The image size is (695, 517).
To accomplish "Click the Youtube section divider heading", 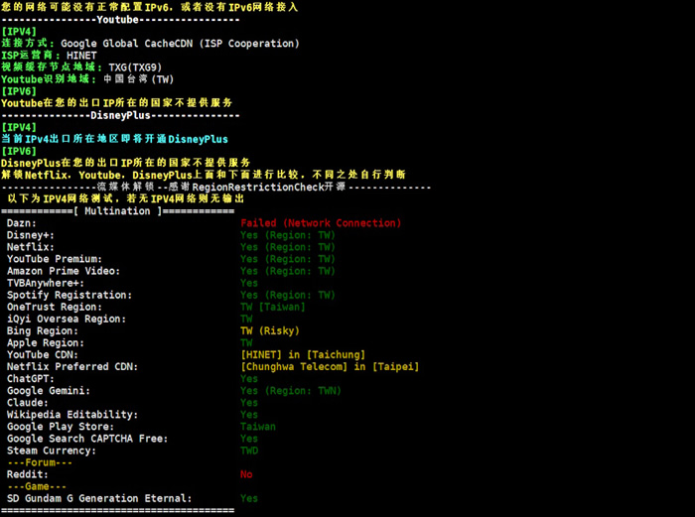I will [x=119, y=20].
